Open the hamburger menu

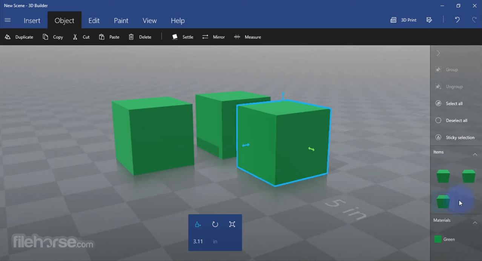8,20
